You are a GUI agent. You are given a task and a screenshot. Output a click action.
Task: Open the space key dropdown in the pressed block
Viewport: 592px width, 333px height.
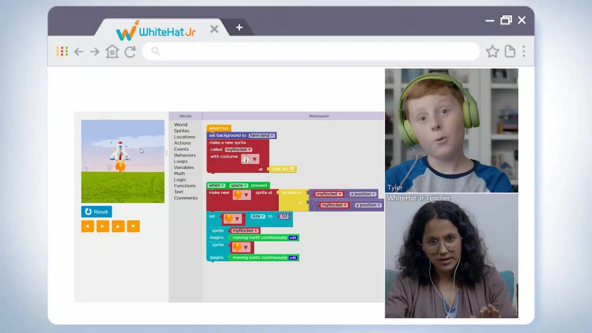[238, 185]
